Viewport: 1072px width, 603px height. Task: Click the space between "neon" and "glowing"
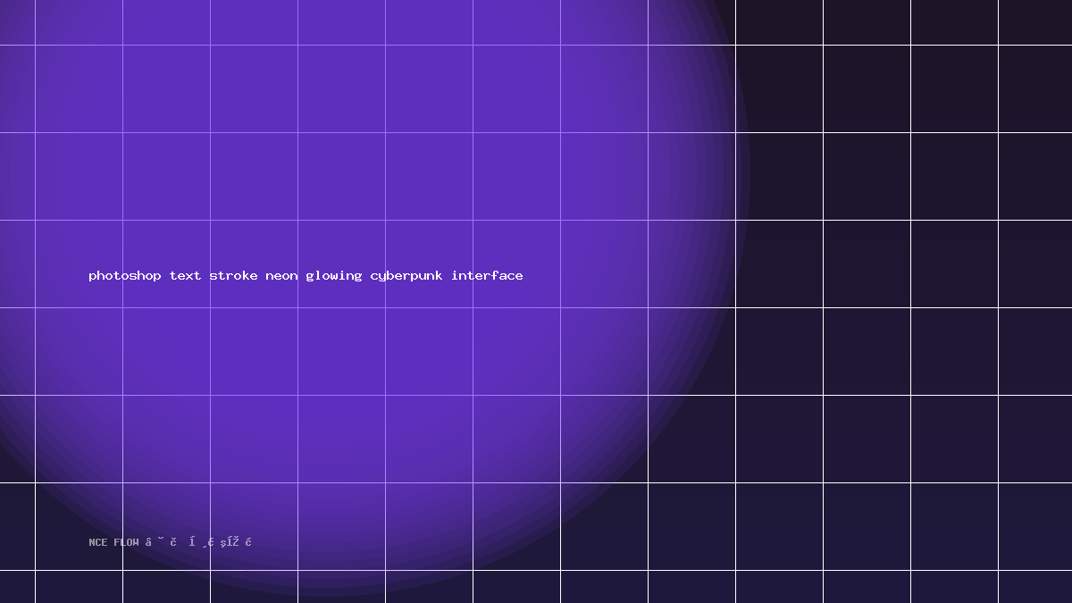302,275
